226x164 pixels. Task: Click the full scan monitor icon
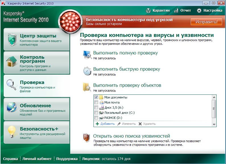[x=88, y=55]
